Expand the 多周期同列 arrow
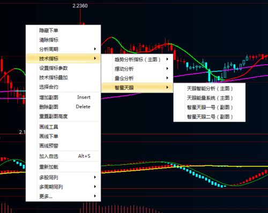268x213 pixels. [95, 187]
